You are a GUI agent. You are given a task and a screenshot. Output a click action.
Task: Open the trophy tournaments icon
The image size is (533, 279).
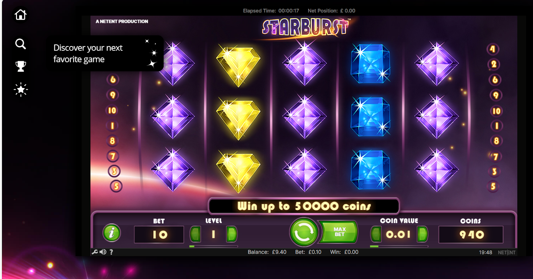21,66
